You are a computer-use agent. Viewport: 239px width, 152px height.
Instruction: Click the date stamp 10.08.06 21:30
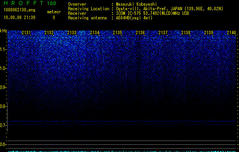pos(19,17)
